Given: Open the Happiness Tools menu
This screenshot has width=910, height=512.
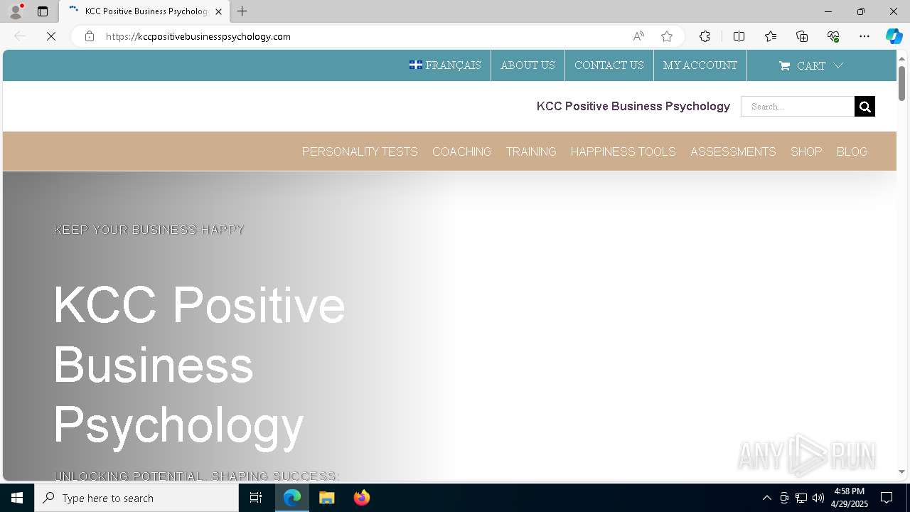Looking at the screenshot, I should point(623,151).
